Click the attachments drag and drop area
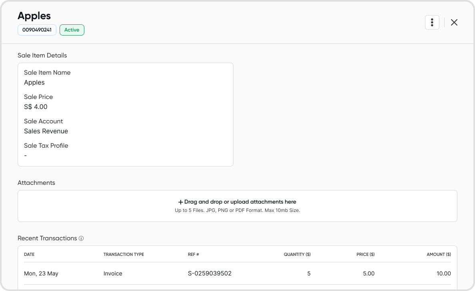 [x=237, y=206]
